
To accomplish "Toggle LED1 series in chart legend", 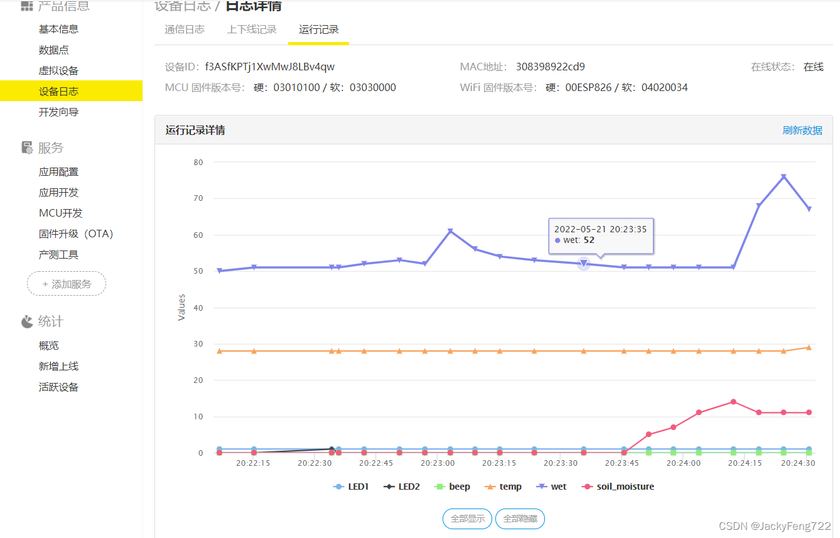I will pyautogui.click(x=352, y=487).
